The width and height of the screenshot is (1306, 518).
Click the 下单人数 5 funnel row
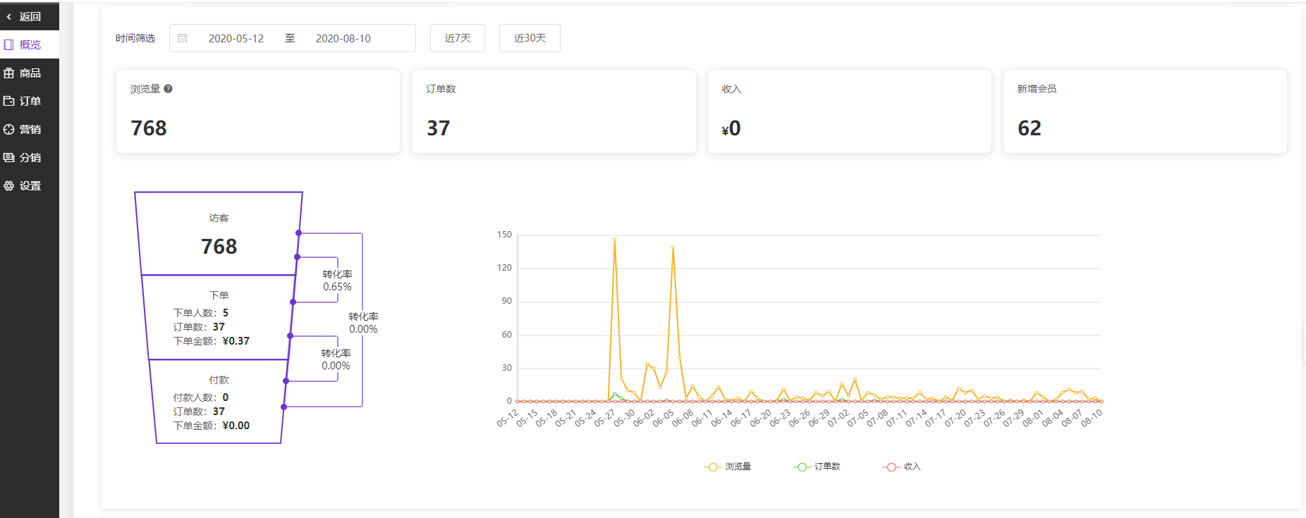click(201, 313)
